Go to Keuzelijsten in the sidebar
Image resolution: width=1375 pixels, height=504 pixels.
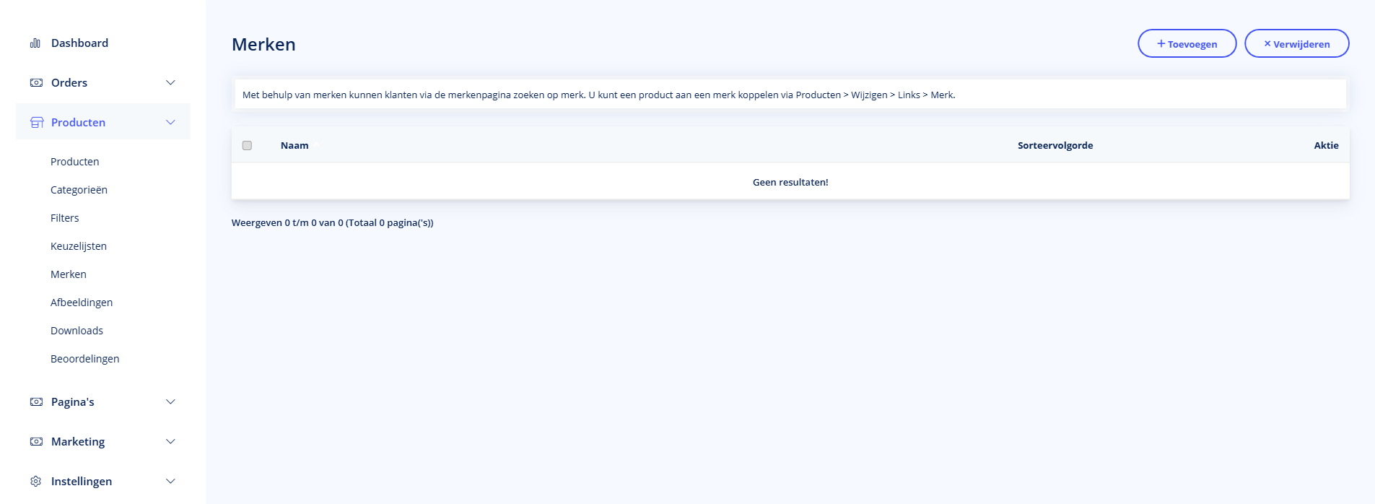tap(79, 246)
